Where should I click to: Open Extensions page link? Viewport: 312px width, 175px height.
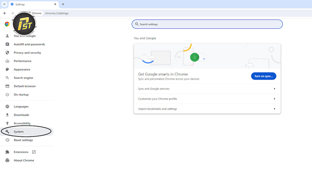point(21,152)
